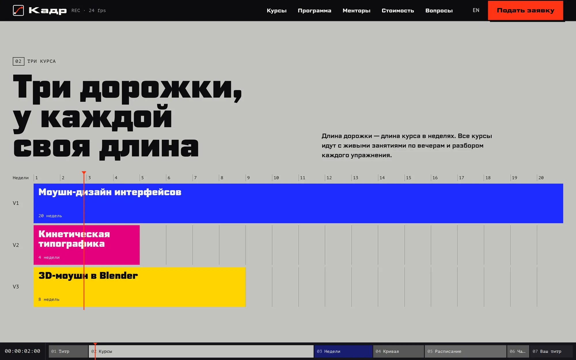Open the Кинетическая типографика course track
The image size is (576, 360).
87,245
